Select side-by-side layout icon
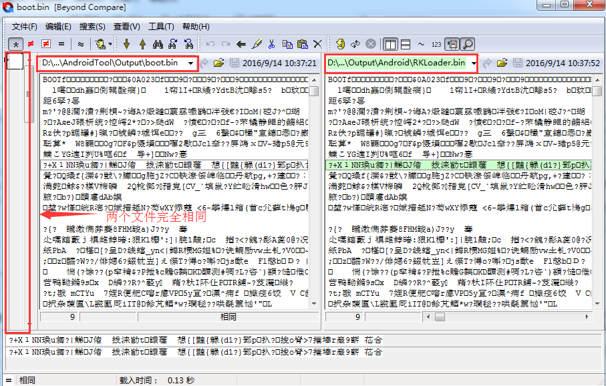Image resolution: width=606 pixels, height=386 pixels. pyautogui.click(x=390, y=44)
